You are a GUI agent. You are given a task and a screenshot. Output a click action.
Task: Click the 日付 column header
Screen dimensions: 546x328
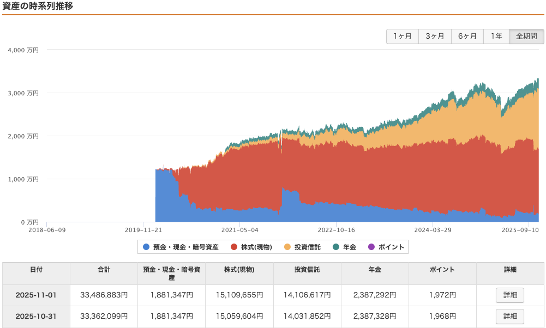(x=36, y=270)
